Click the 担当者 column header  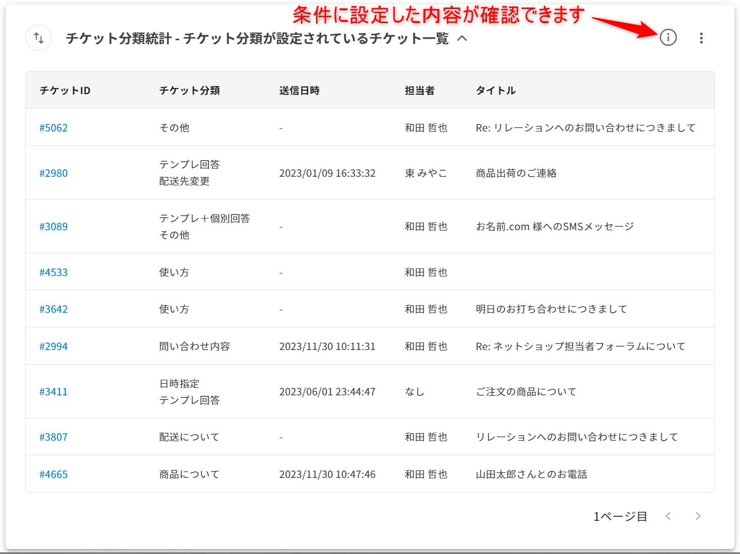click(x=419, y=91)
